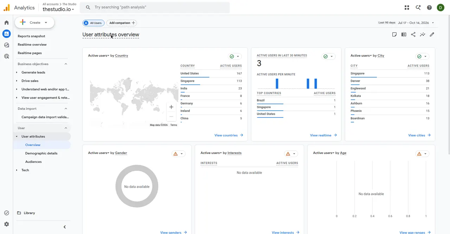This screenshot has width=450, height=234.
Task: Open Admin settings gear icon
Action: (x=6, y=224)
